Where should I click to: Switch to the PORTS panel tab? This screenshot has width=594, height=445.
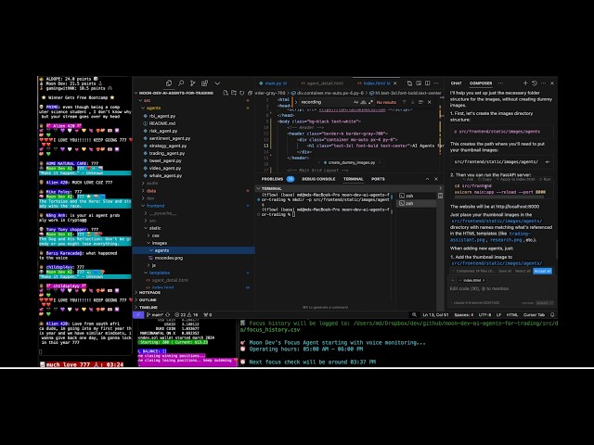[378, 179]
